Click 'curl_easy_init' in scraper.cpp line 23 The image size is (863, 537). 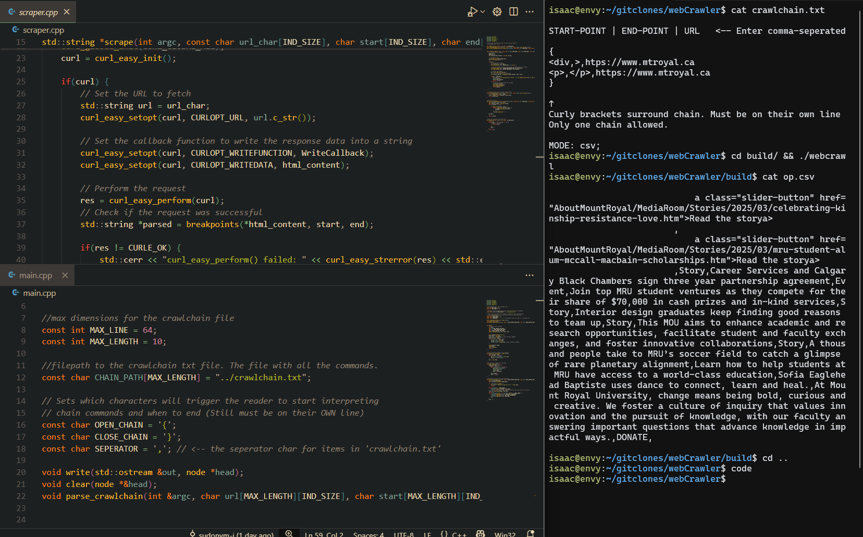(x=128, y=58)
